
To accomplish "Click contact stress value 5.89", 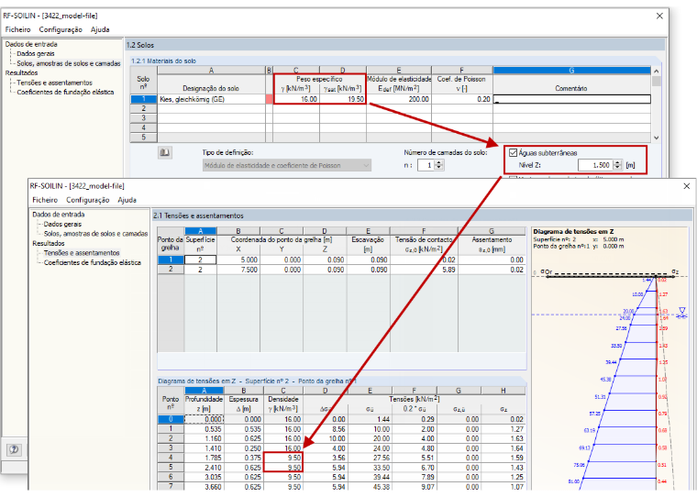I will point(424,270).
